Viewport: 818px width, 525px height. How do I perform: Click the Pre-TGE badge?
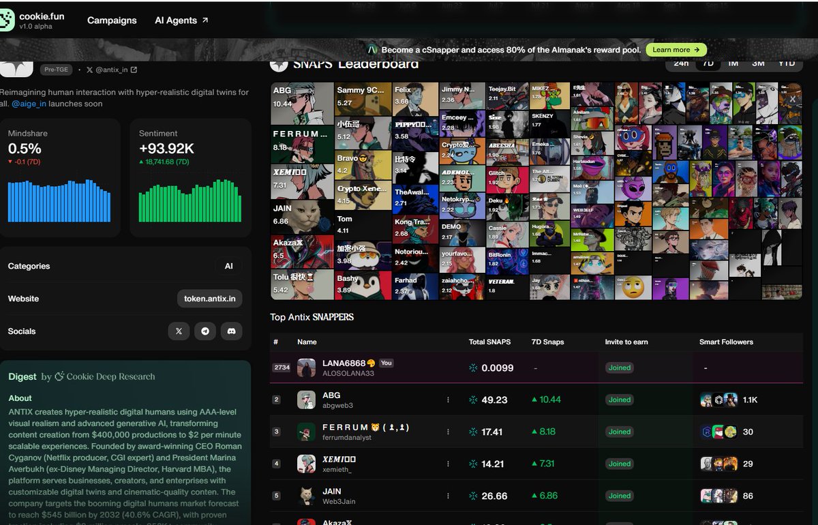(57, 70)
